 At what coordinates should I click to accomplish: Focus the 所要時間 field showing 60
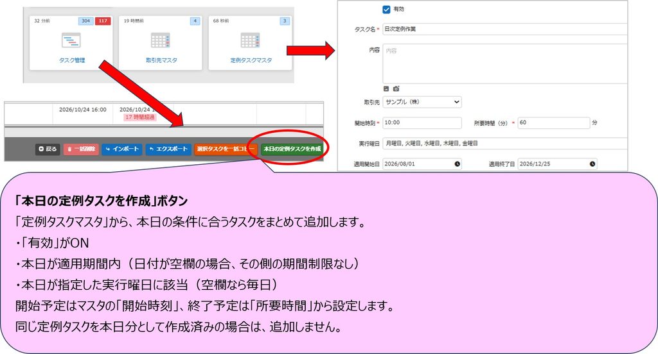553,122
